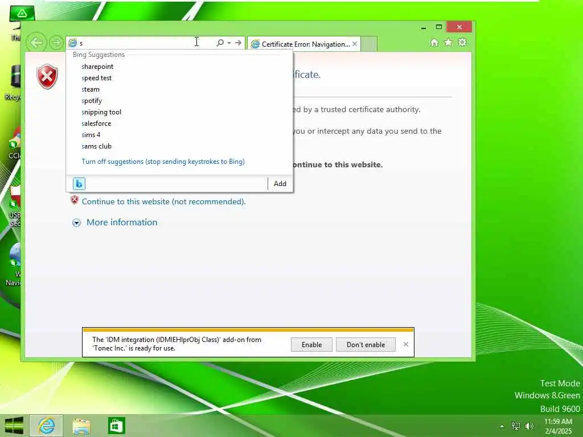Click Don't enable for IDM add-on
This screenshot has width=583, height=437.
tap(366, 344)
